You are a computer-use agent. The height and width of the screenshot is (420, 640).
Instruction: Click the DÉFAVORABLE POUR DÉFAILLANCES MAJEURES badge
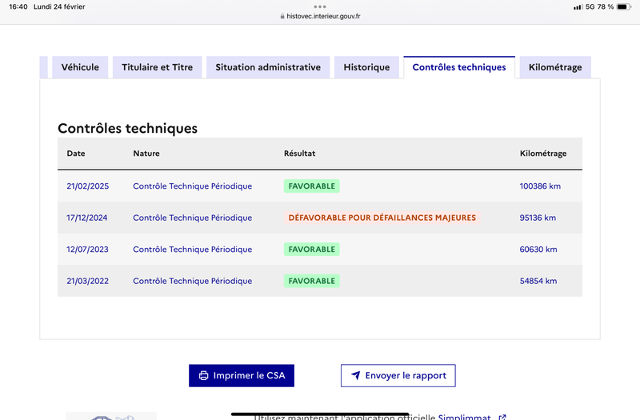click(x=382, y=218)
